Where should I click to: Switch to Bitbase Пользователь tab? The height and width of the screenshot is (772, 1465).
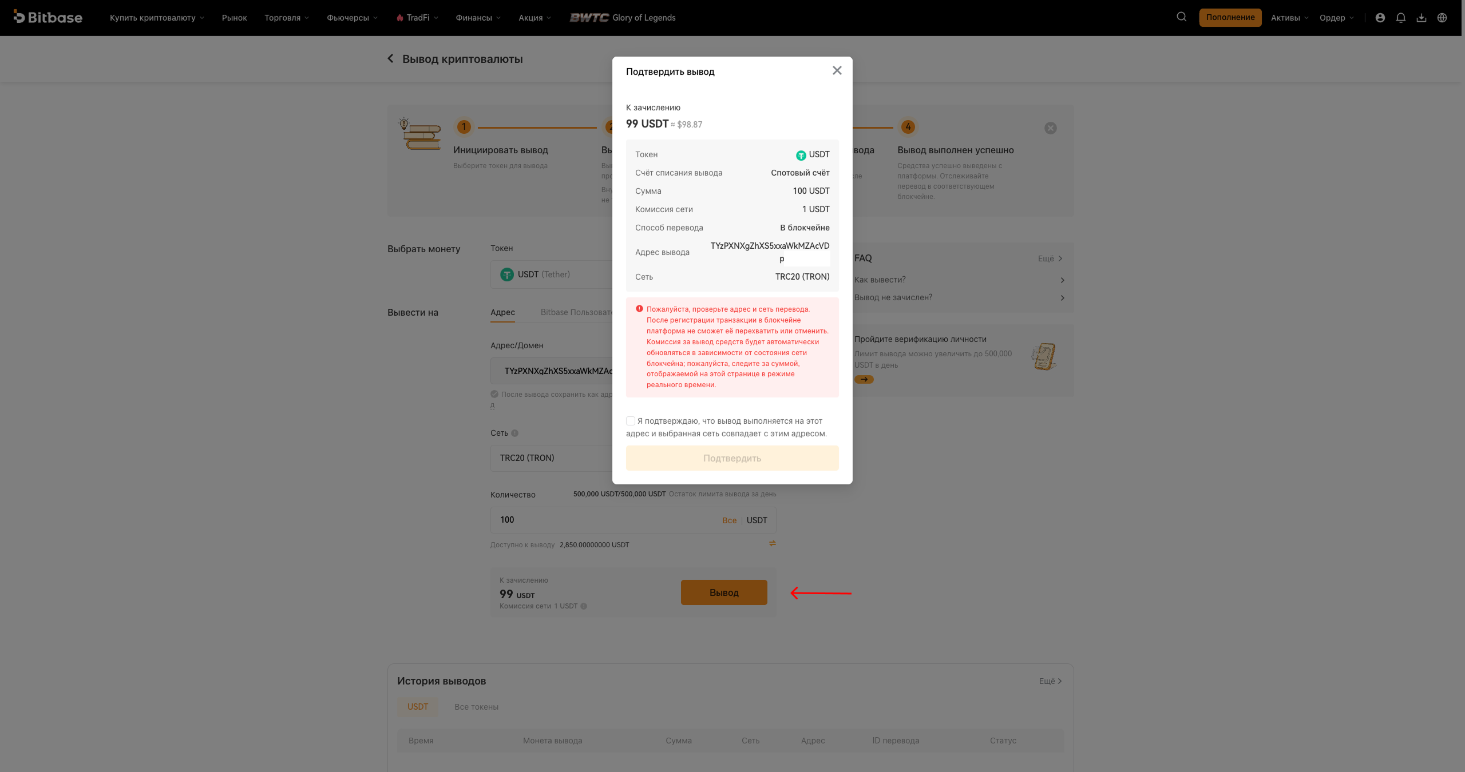(x=576, y=312)
